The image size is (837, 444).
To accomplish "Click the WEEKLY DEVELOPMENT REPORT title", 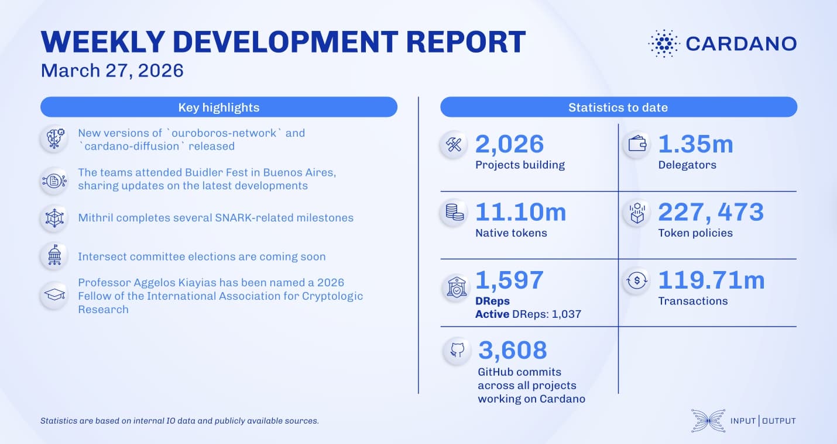I will [283, 41].
